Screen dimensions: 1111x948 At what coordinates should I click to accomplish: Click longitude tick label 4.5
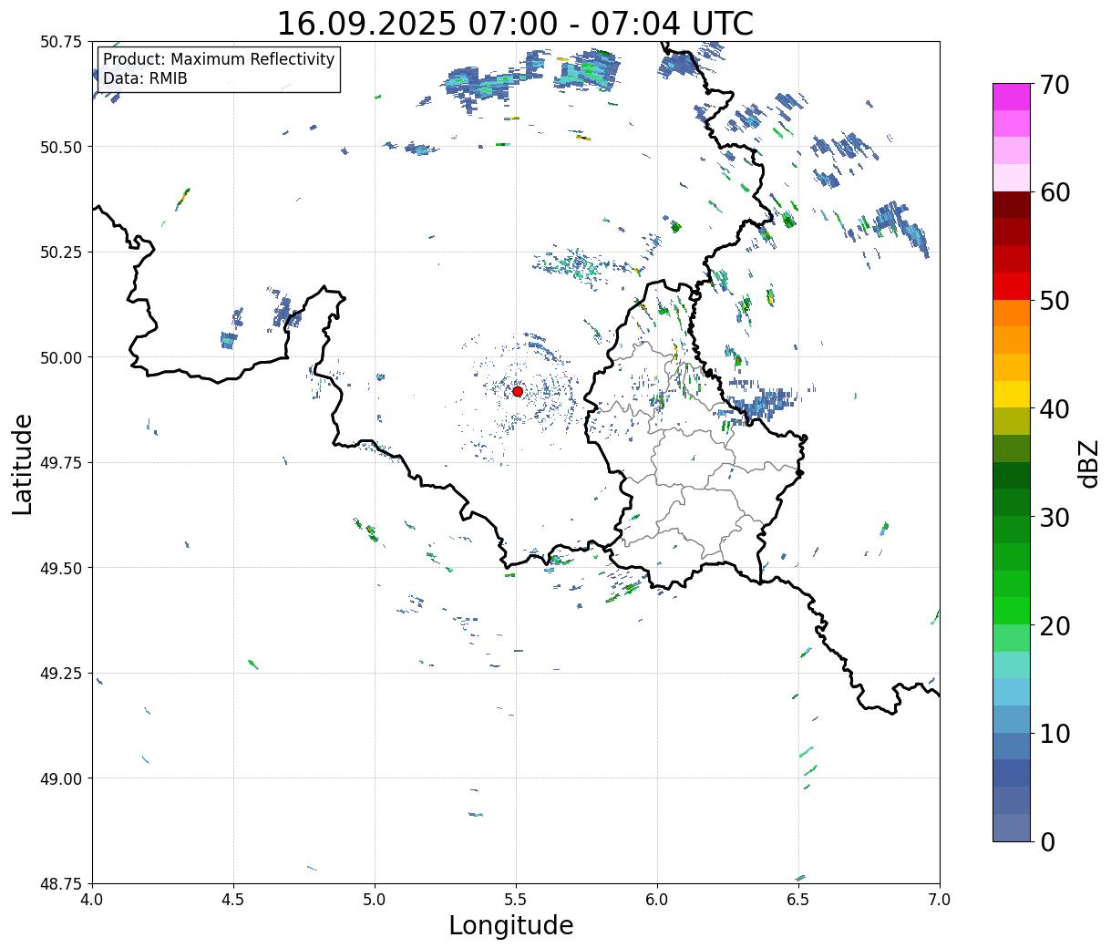tap(233, 900)
